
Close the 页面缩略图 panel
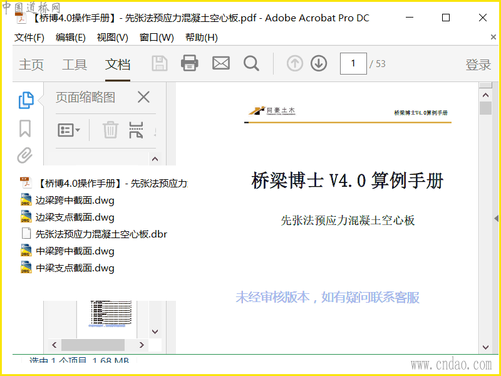coord(143,97)
